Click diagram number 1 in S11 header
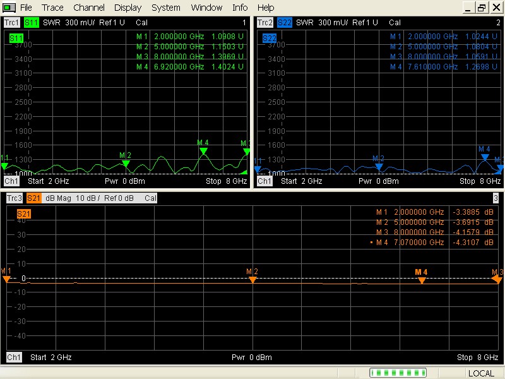The height and width of the screenshot is (379, 505). [x=244, y=23]
